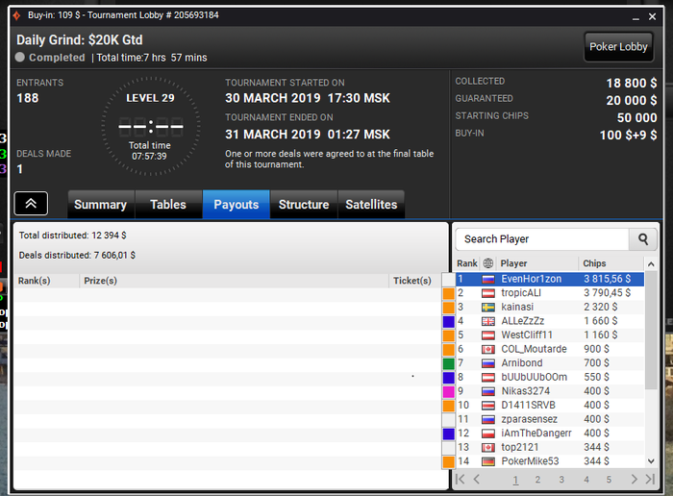Viewport: 673px width, 496px height.
Task: Click blue color tag next to ALLeZzZz
Action: 449,321
